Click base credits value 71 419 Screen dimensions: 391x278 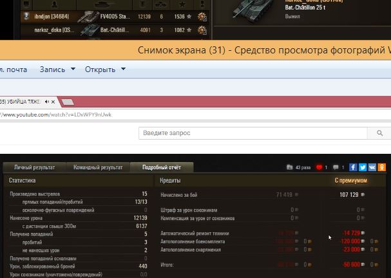284,195
